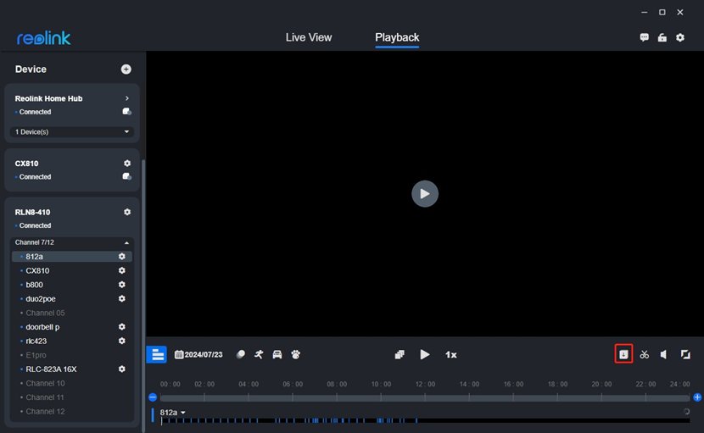This screenshot has width=704, height=433.
Task: Add a new device with the plus icon
Action: pos(126,69)
